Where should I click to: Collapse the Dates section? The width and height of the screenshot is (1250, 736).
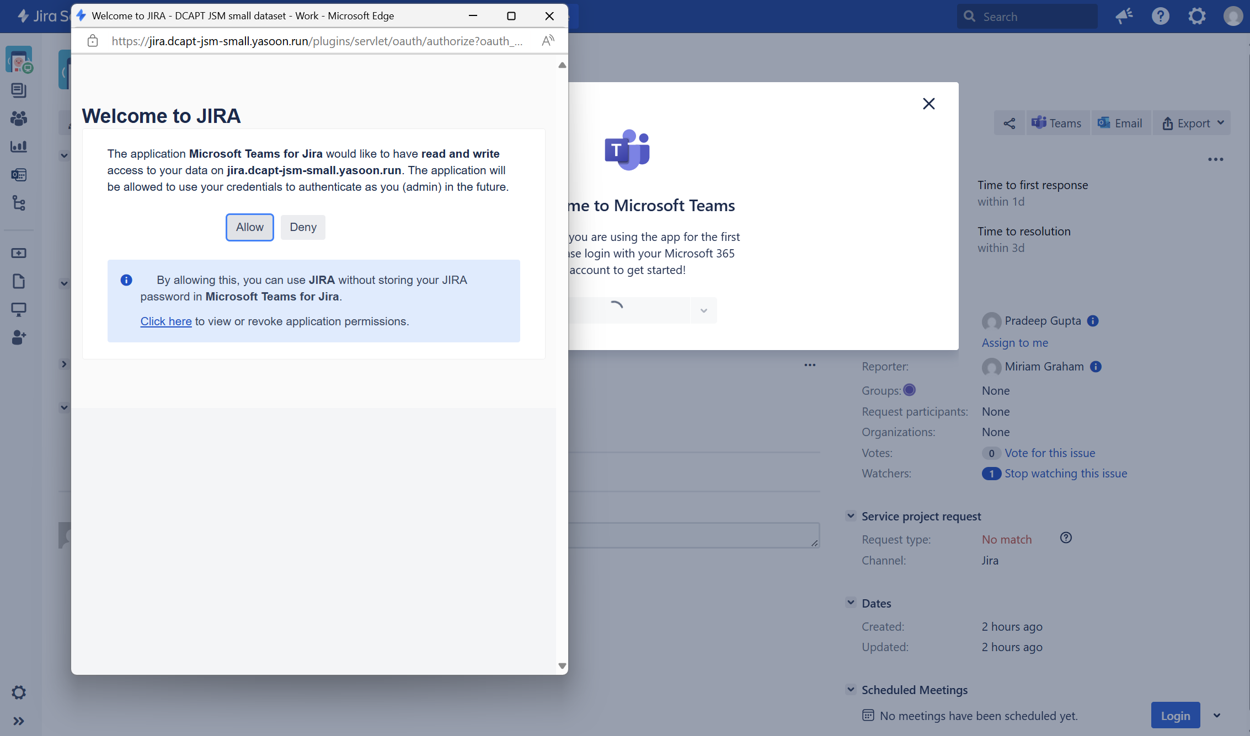(x=851, y=603)
